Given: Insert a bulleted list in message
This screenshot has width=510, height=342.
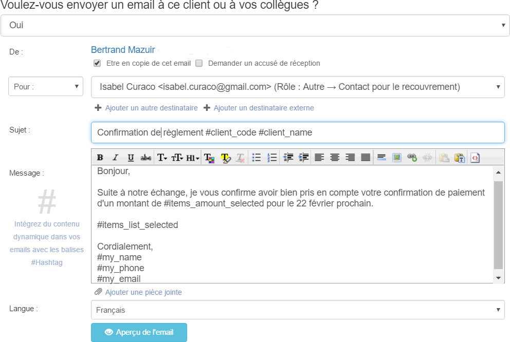Looking at the screenshot, I should point(257,158).
